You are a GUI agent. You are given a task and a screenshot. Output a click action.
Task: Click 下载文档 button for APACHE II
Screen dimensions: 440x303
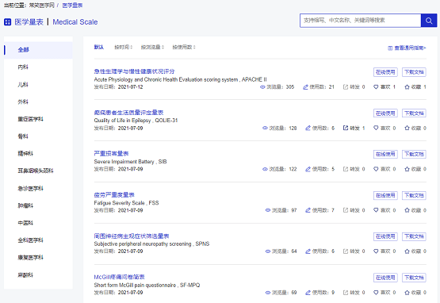(414, 72)
